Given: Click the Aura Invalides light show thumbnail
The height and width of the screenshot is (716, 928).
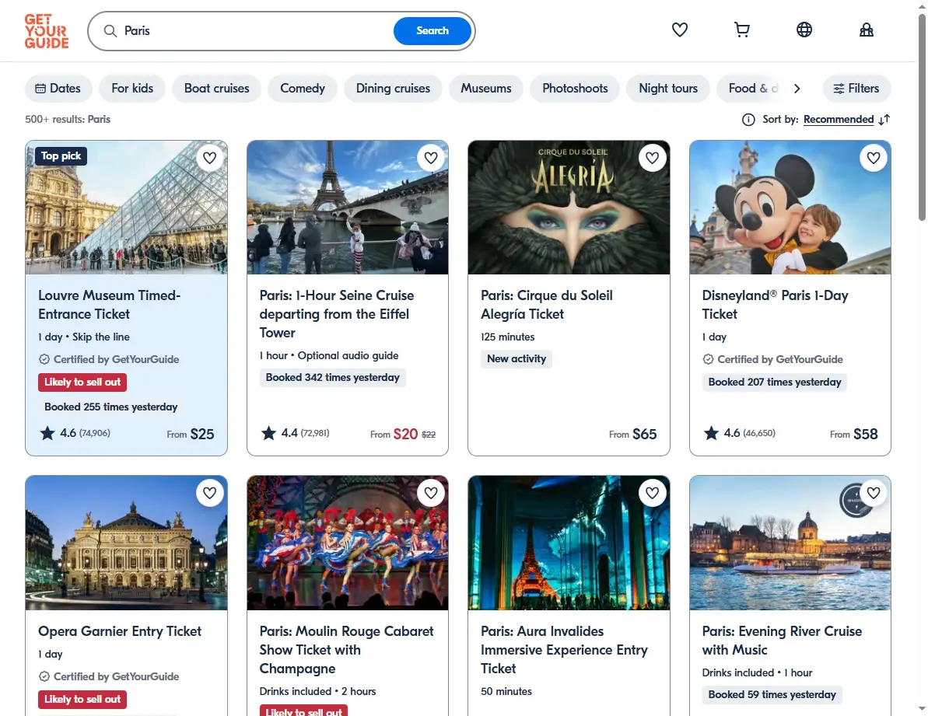Looking at the screenshot, I should 569,543.
